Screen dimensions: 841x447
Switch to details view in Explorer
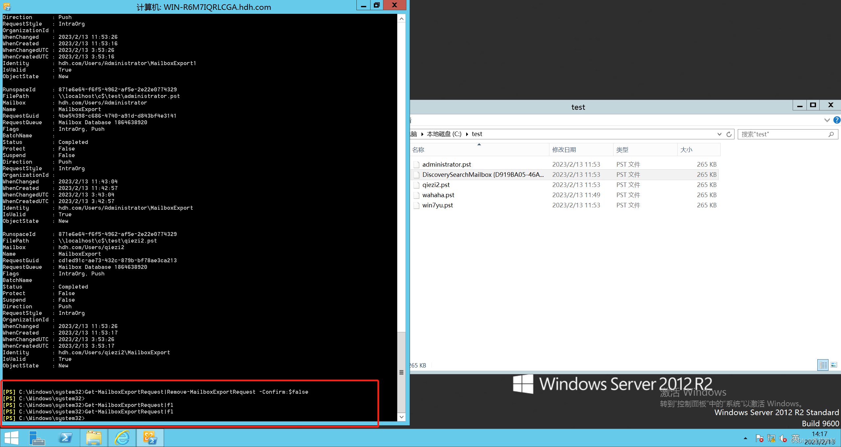(823, 365)
